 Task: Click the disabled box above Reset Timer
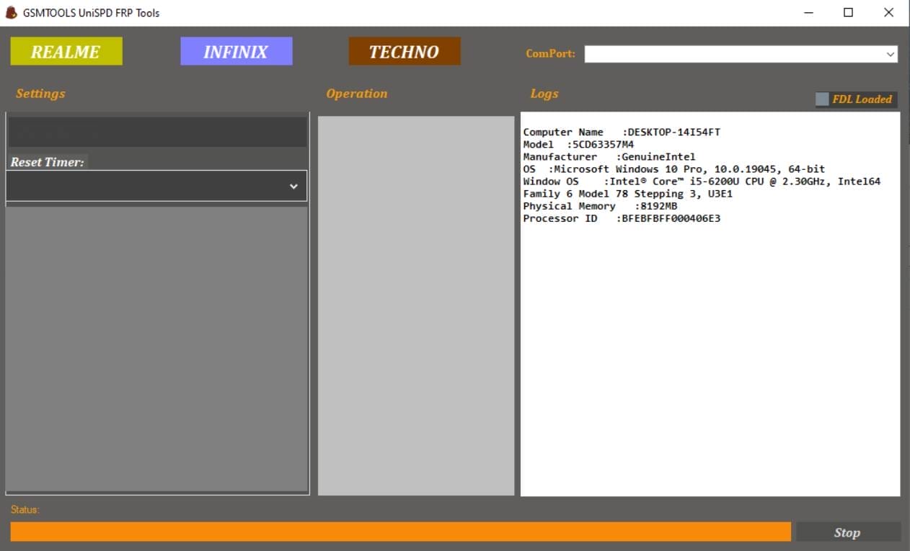pos(156,132)
